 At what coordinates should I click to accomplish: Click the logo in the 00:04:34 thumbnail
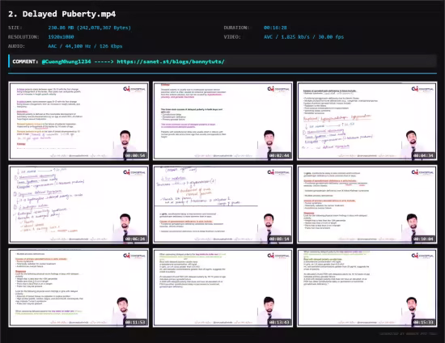[422, 89]
